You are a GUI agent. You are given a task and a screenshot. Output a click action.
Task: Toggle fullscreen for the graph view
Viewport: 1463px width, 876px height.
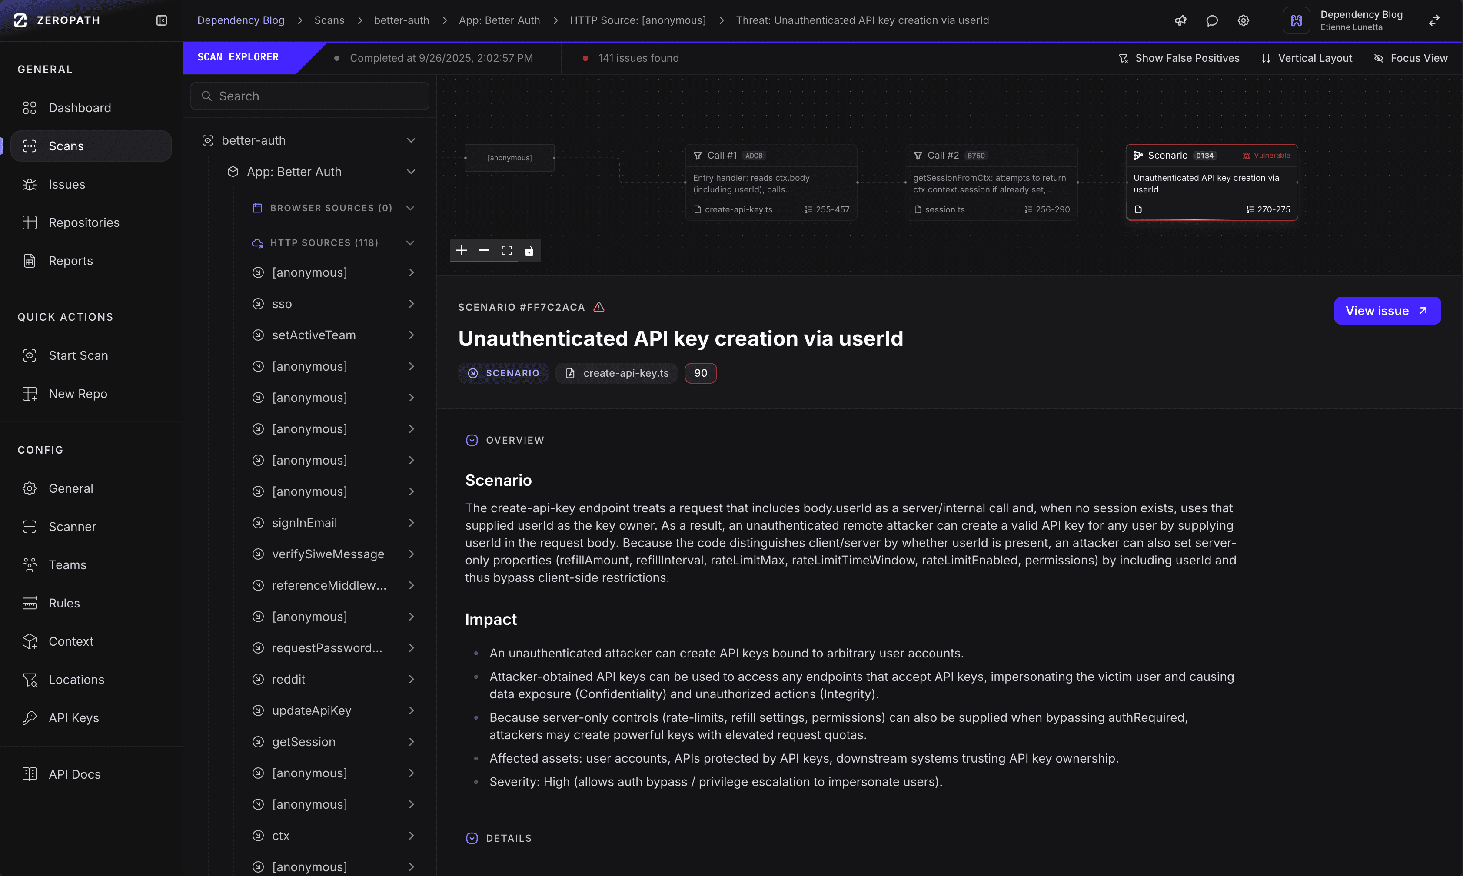coord(506,250)
